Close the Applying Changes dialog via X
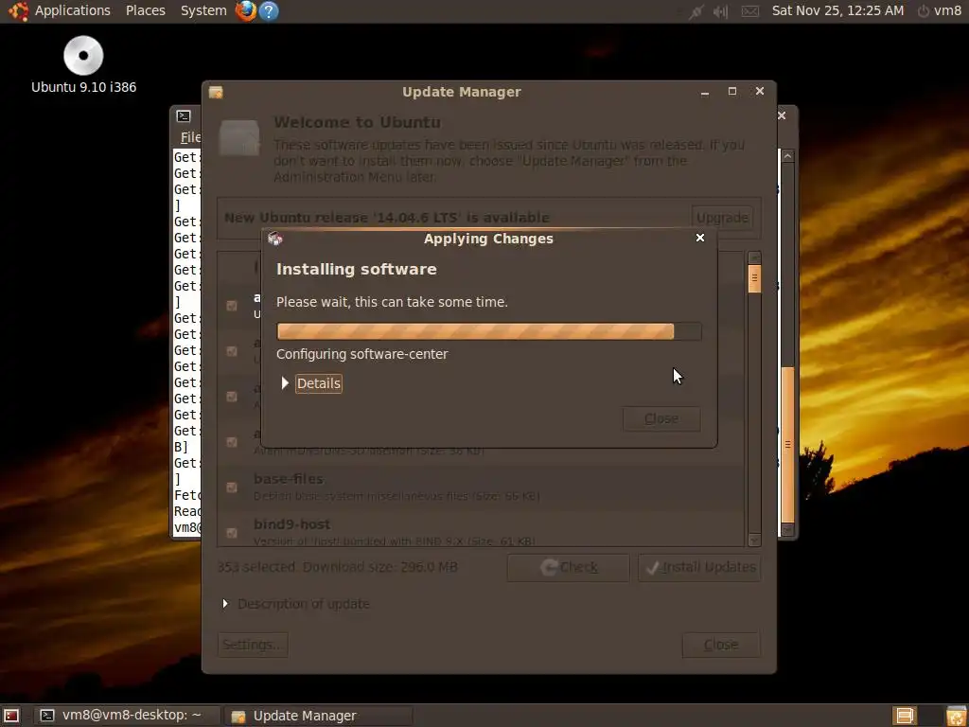Viewport: 969px width, 727px height. [x=700, y=238]
